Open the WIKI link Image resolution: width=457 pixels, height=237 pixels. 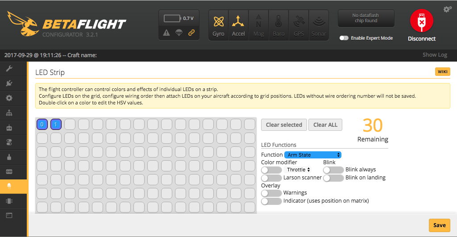(x=442, y=72)
